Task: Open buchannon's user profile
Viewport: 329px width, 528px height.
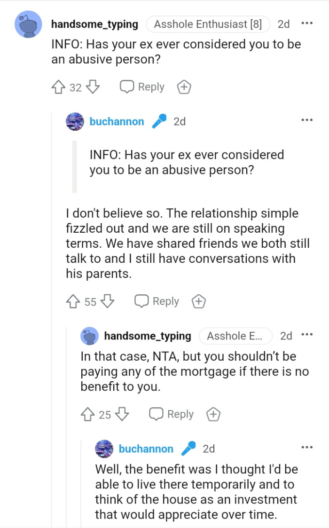Action: coord(117,121)
